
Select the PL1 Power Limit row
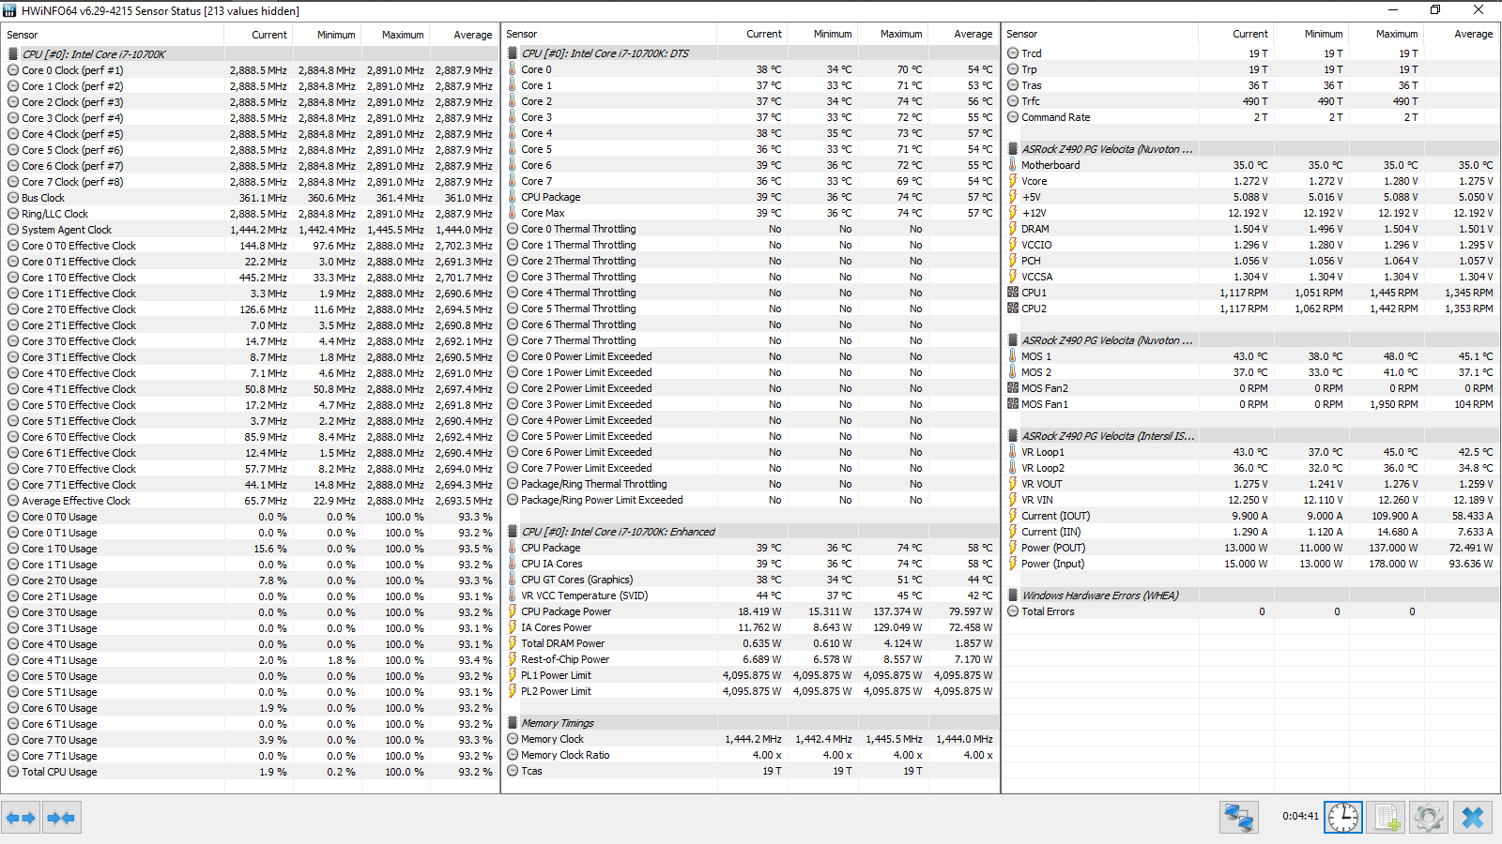(750, 675)
